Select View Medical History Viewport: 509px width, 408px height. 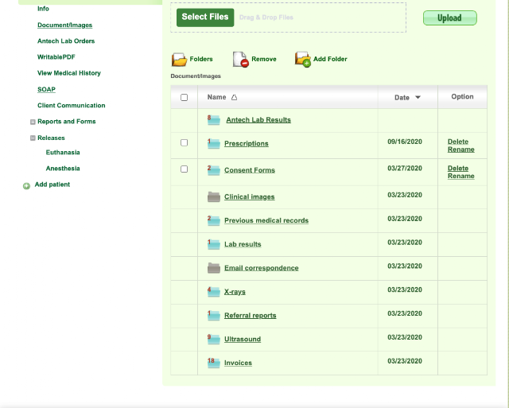pos(69,73)
